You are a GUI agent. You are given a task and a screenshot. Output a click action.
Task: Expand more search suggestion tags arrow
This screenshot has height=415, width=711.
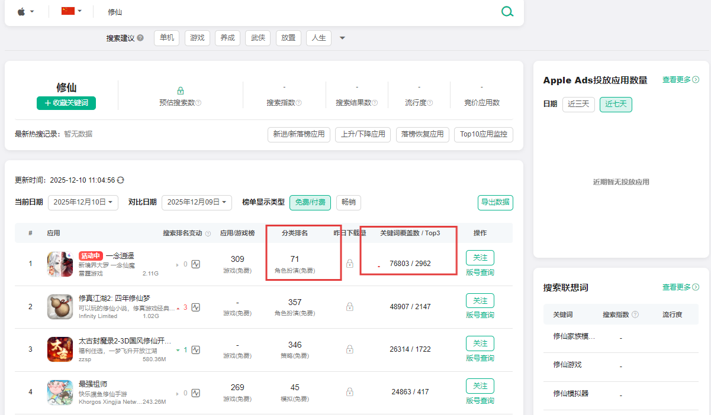tap(342, 37)
